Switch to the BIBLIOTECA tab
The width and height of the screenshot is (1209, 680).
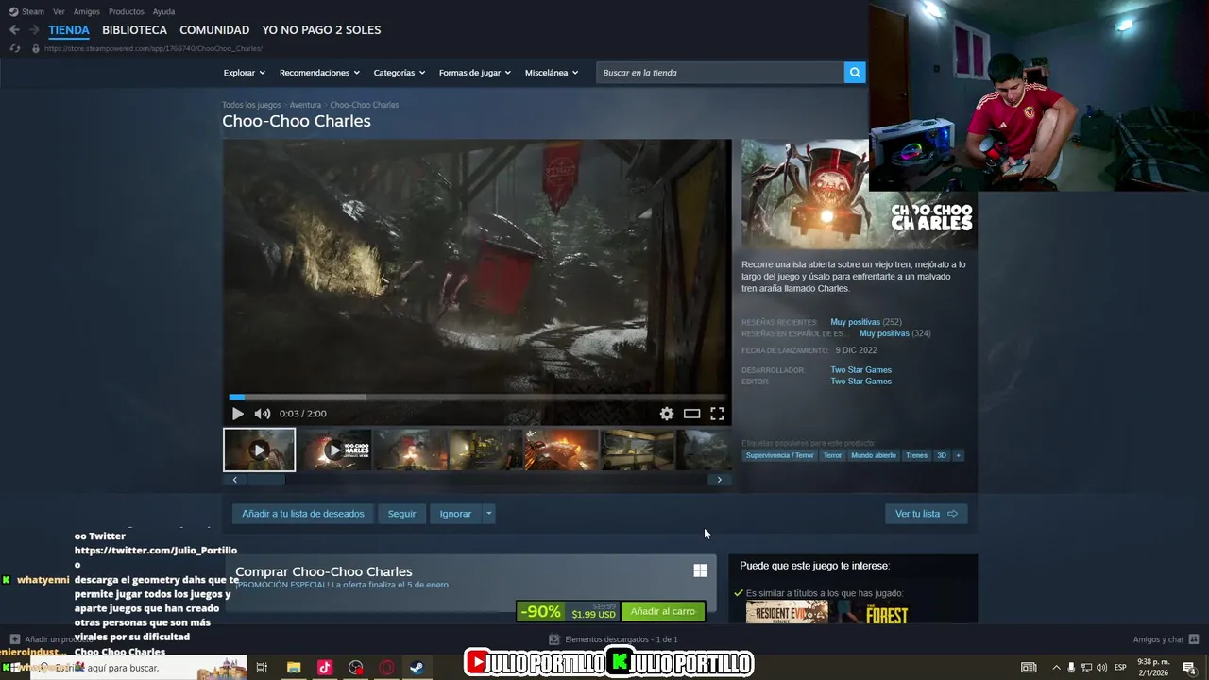point(134,30)
